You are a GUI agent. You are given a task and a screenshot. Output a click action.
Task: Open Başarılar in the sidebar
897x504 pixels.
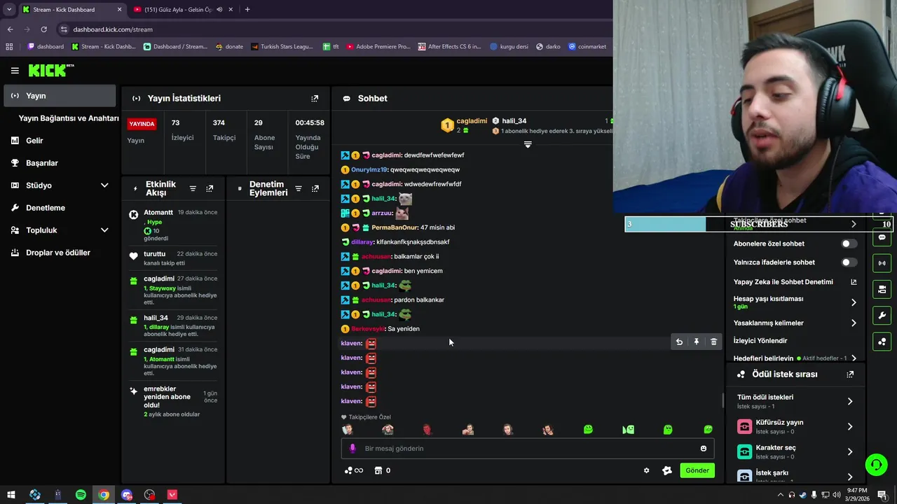[x=60, y=163]
